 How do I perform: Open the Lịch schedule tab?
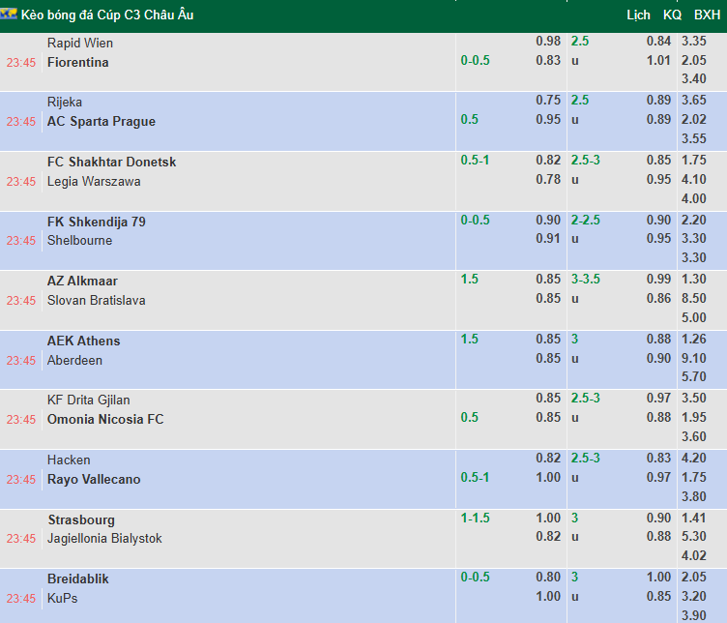pyautogui.click(x=638, y=15)
